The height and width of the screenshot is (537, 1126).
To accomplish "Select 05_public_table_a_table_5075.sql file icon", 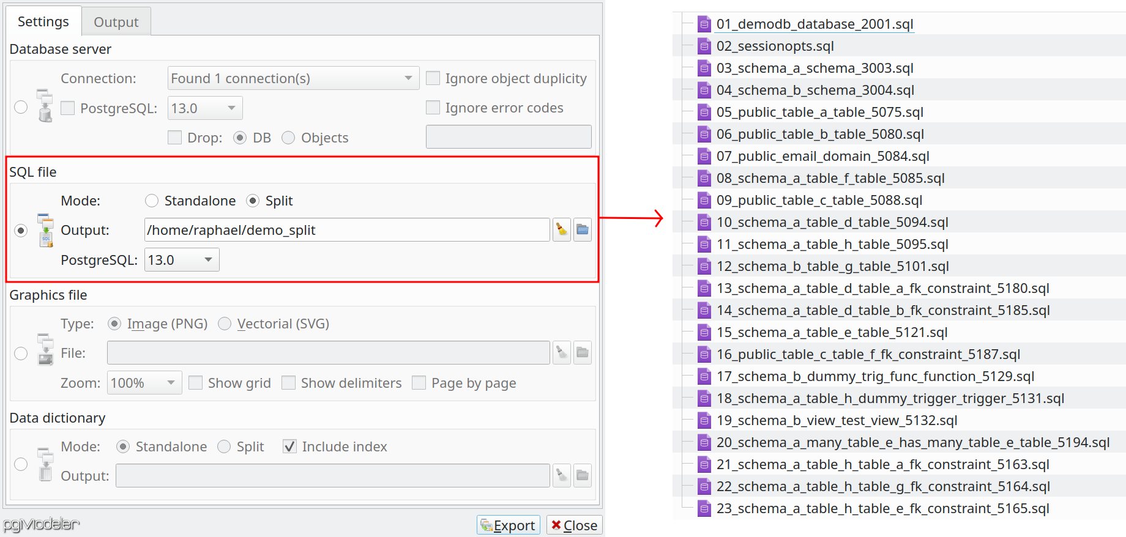I will coord(704,112).
